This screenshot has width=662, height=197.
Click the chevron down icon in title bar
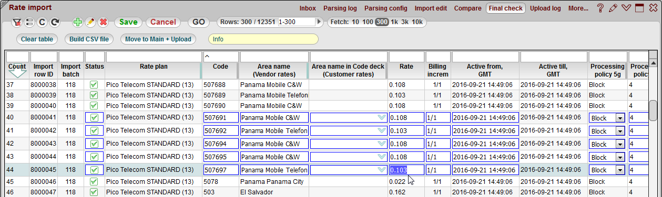tap(626, 8)
